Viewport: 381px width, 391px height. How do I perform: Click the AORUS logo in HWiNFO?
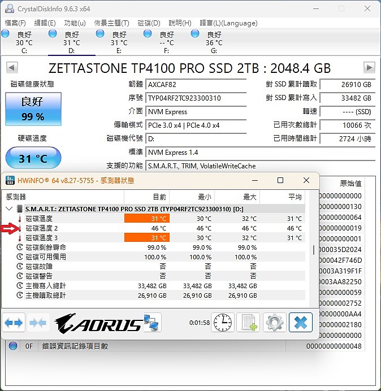(x=99, y=323)
